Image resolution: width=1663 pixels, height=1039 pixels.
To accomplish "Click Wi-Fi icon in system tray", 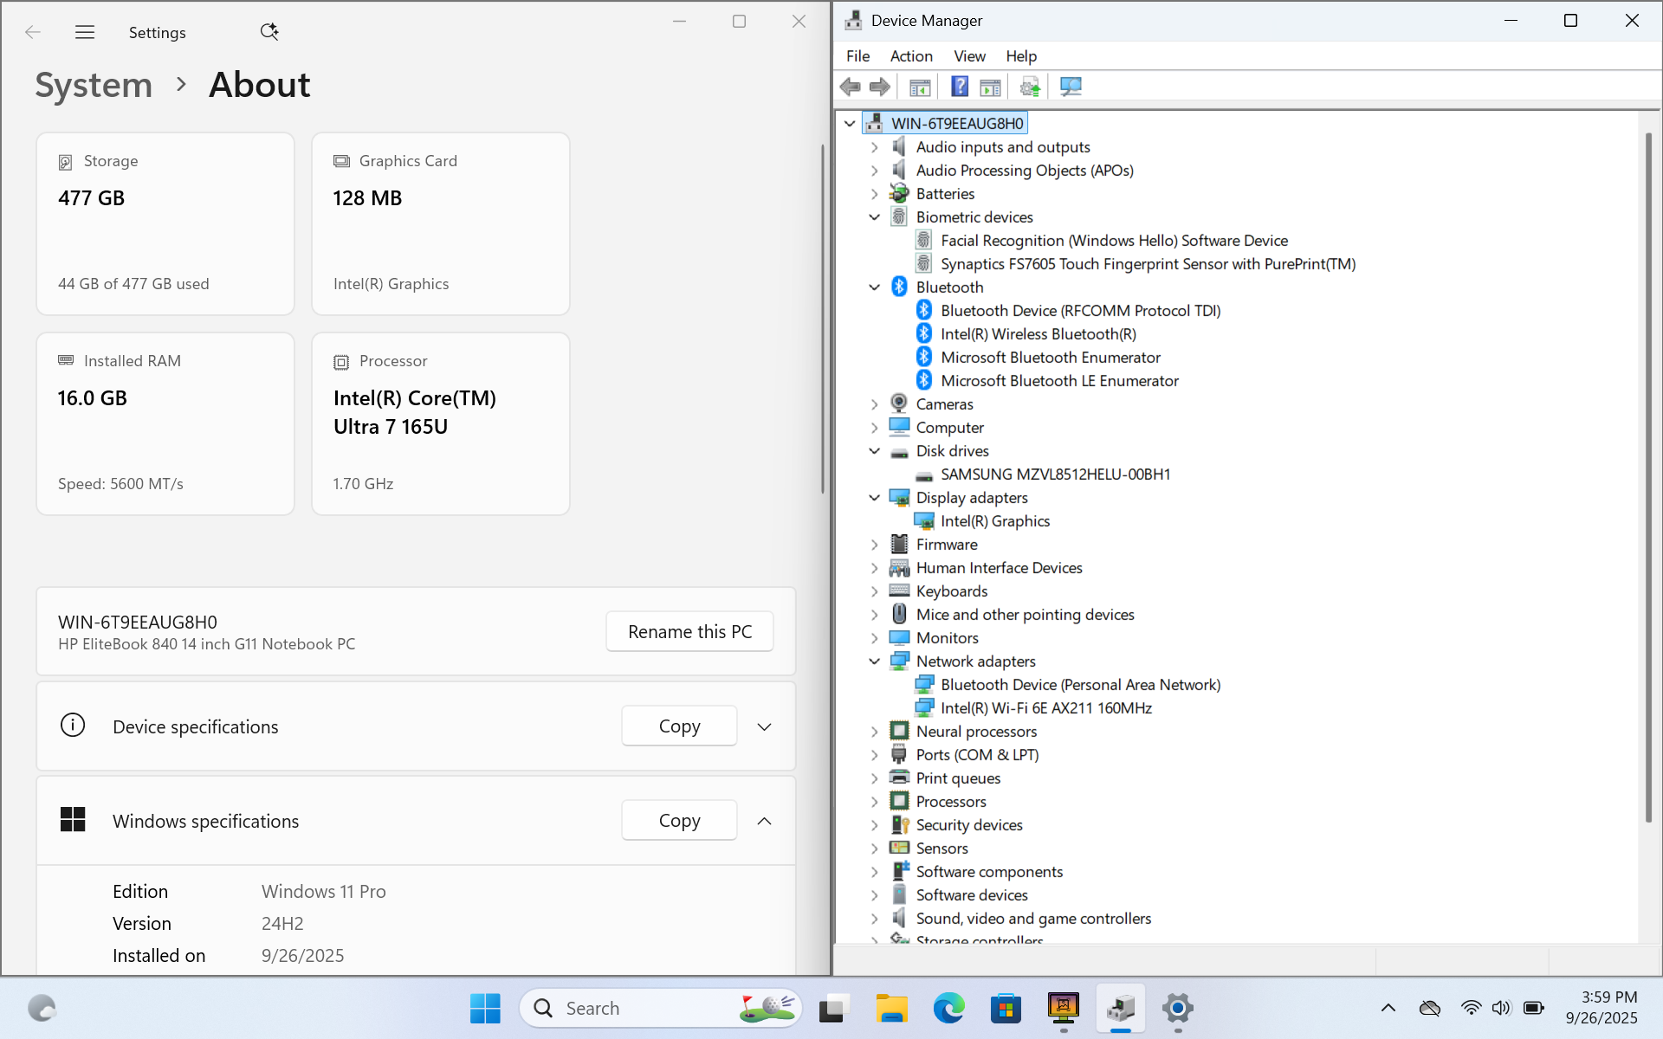I will point(1471,1008).
